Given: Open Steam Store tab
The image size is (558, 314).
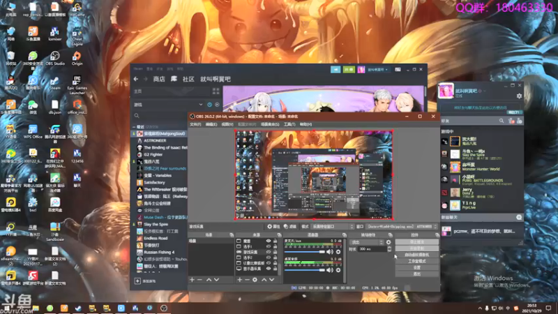Looking at the screenshot, I should click(159, 79).
